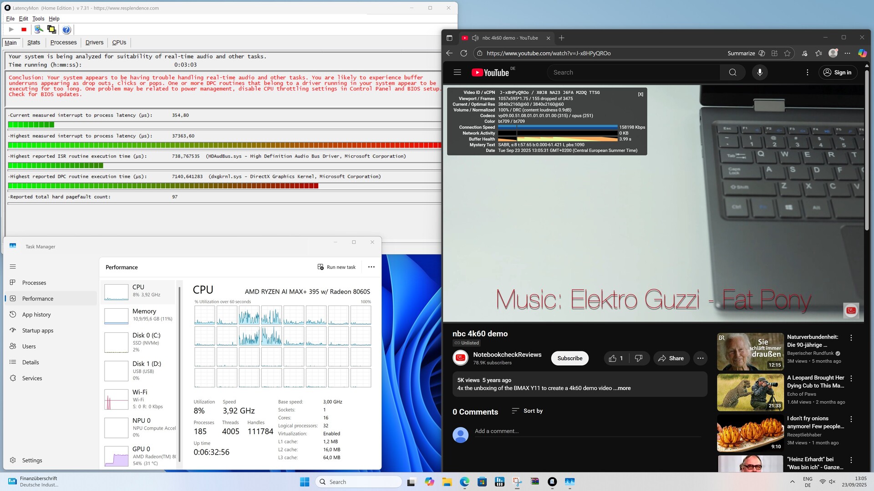Screen dimensions: 874x491
Task: Show hidden system tray icons chevron
Action: tap(792, 482)
